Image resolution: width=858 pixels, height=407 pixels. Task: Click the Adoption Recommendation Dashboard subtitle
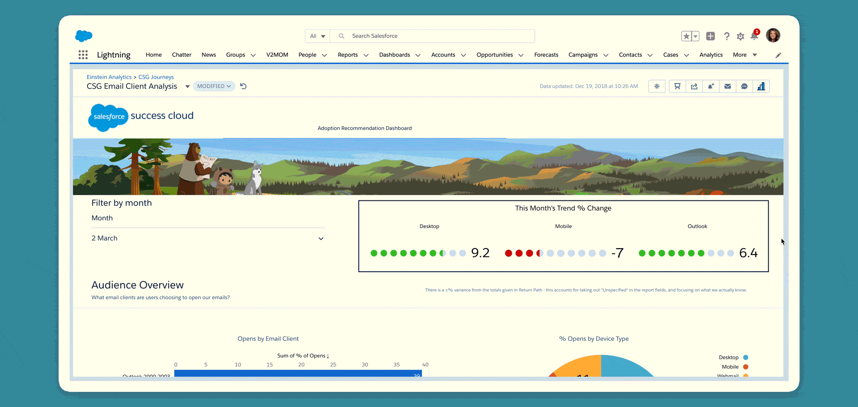click(x=365, y=128)
